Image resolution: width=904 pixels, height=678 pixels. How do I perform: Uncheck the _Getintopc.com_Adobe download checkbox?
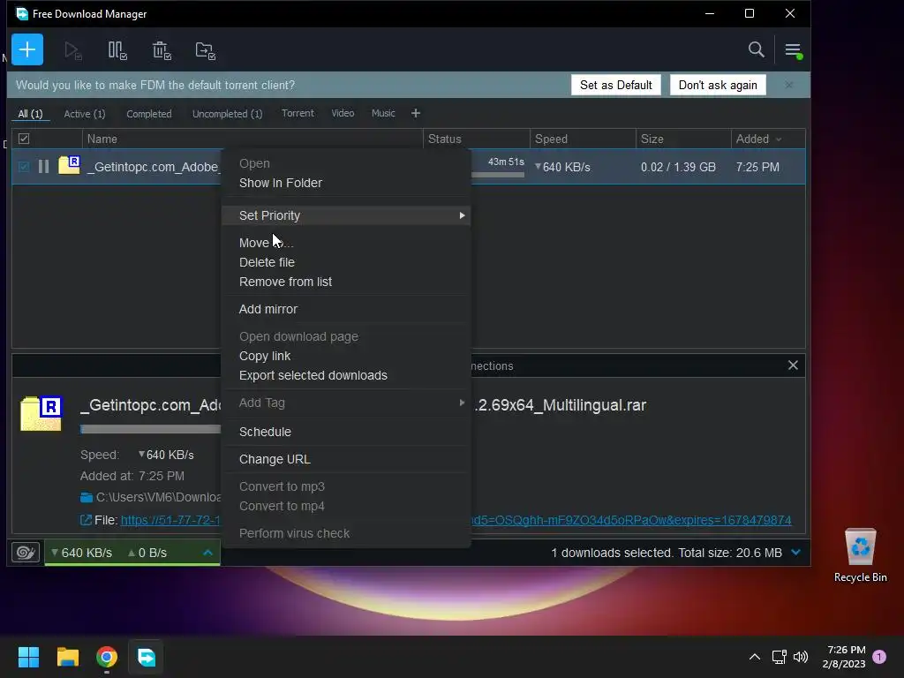pyautogui.click(x=24, y=167)
